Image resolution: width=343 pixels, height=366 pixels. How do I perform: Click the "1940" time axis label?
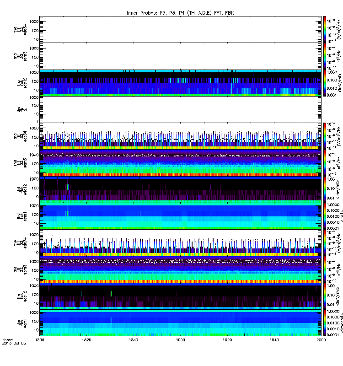[x=274, y=340]
